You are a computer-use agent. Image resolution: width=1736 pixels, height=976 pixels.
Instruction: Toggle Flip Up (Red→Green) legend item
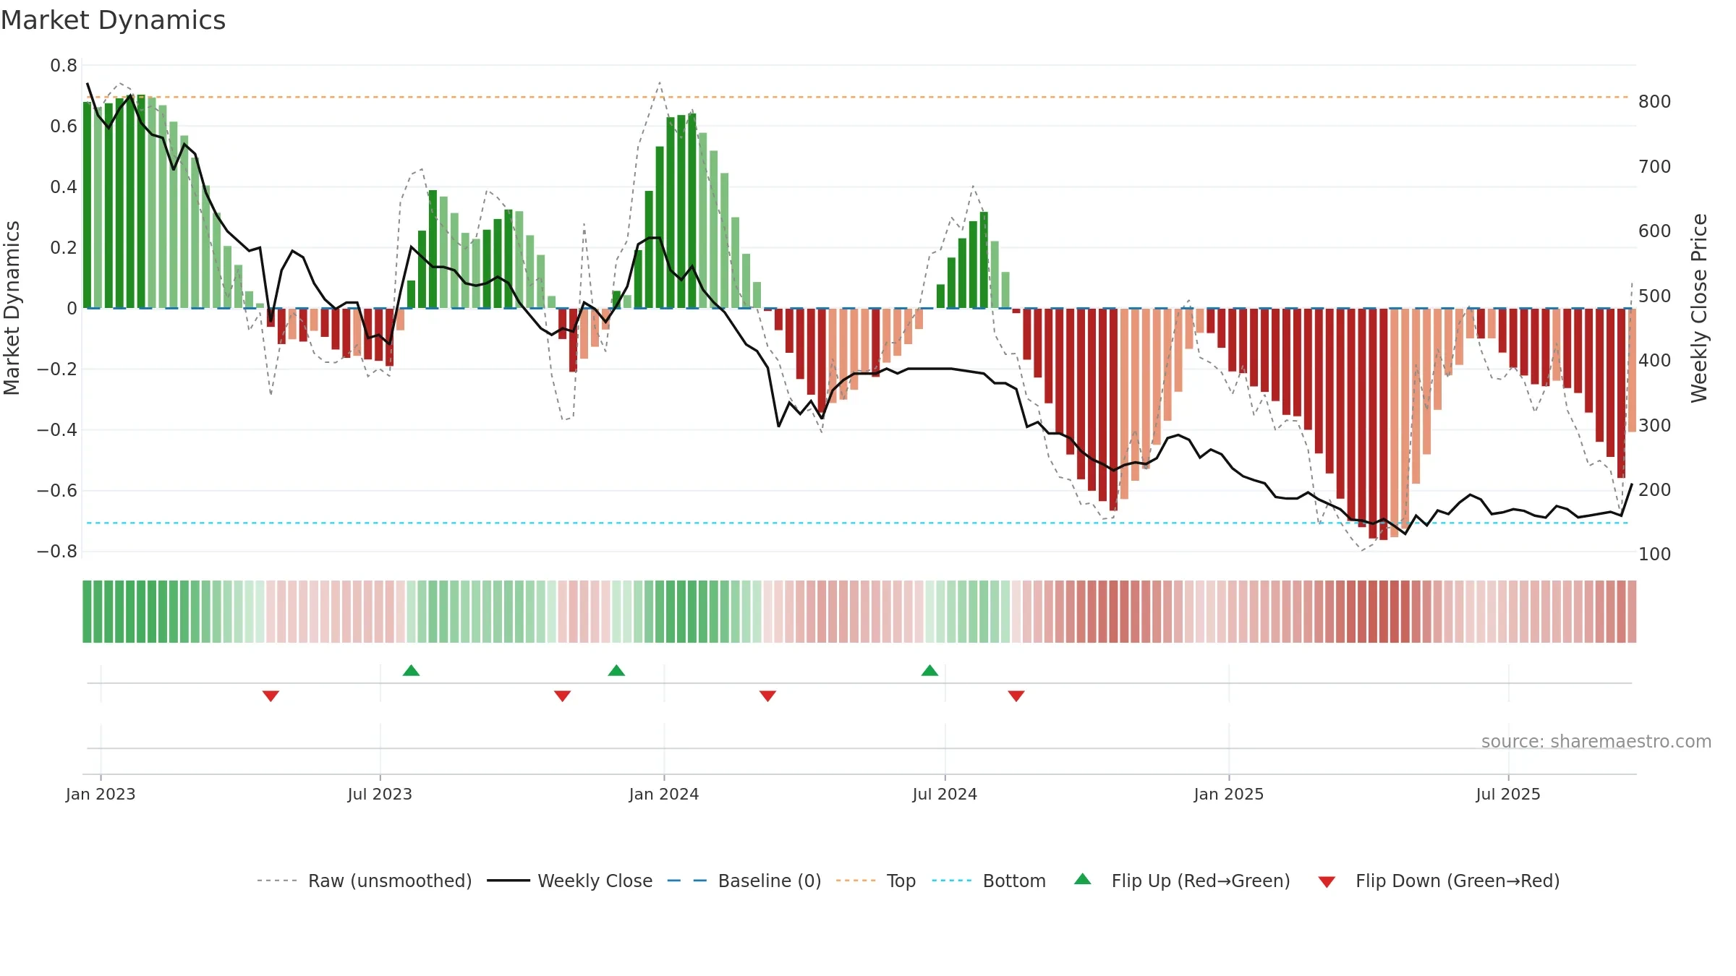pyautogui.click(x=1183, y=881)
